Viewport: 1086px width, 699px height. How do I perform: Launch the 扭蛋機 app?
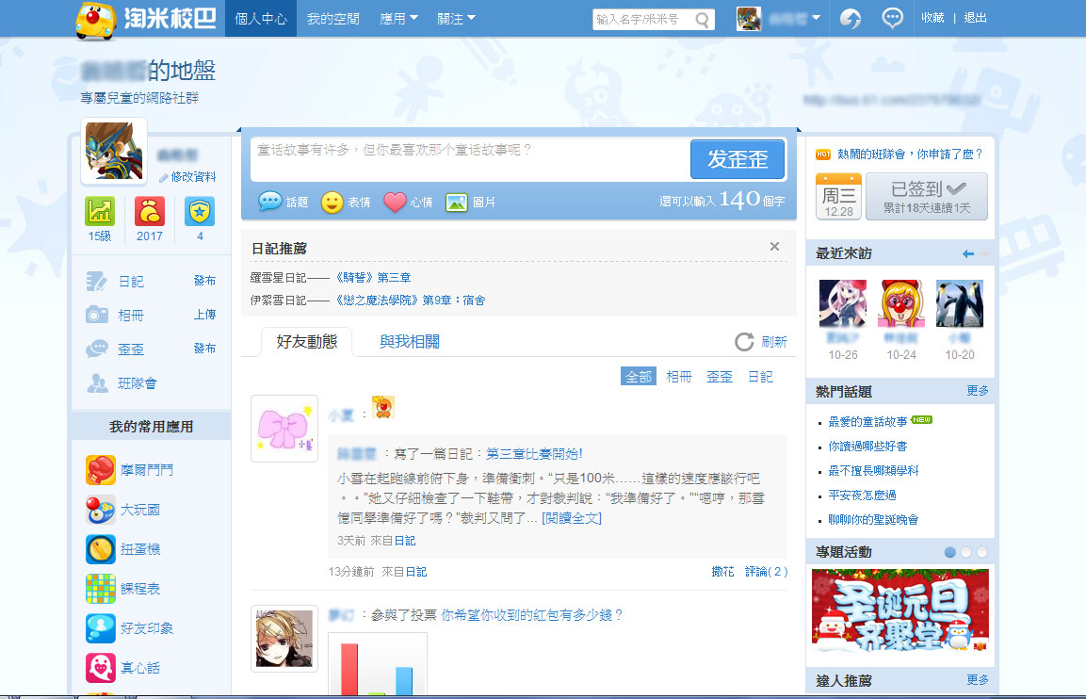(101, 549)
